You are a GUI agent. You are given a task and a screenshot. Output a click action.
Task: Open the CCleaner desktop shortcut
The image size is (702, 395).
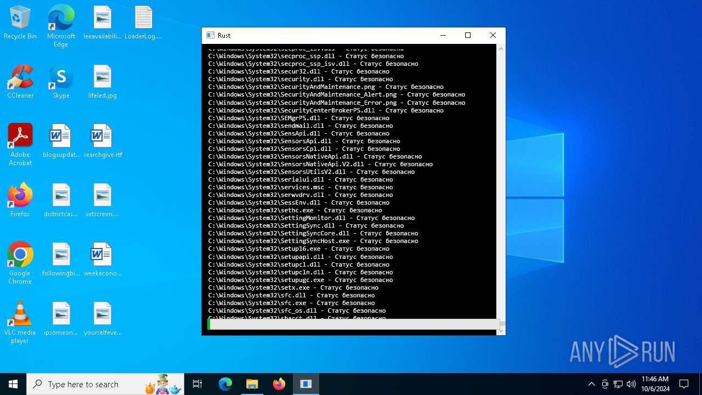point(20,82)
